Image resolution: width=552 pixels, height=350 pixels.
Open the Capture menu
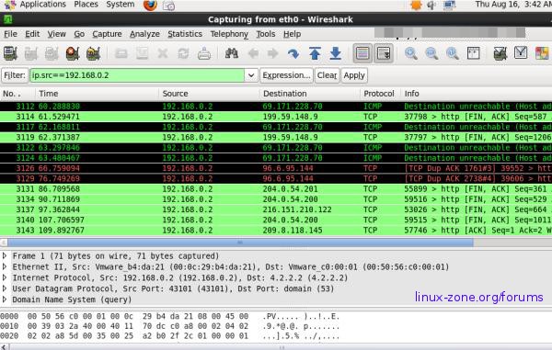(107, 34)
